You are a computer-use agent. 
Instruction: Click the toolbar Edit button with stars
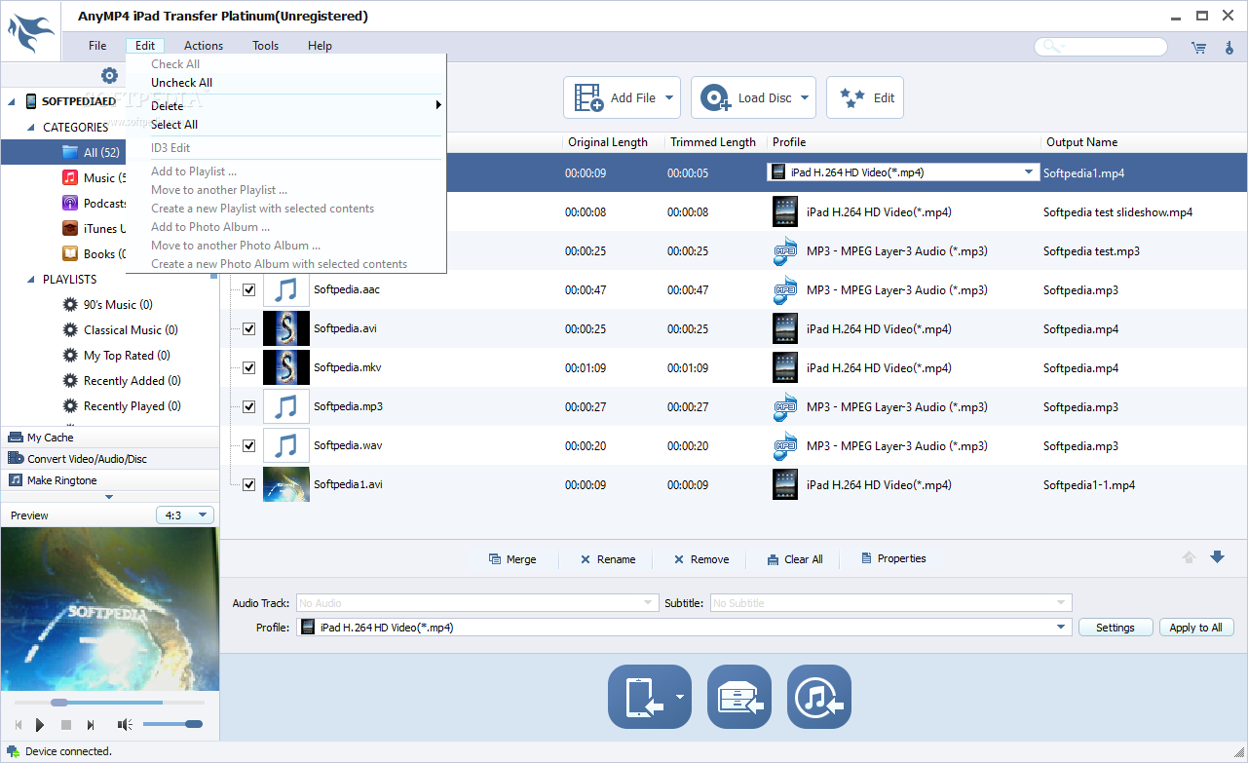(x=865, y=97)
